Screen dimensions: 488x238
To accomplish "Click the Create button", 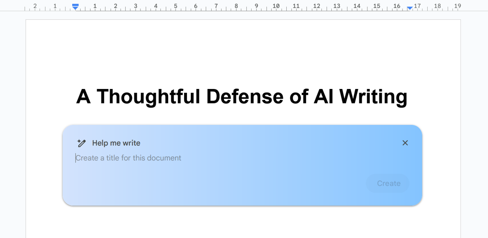I will tap(388, 184).
